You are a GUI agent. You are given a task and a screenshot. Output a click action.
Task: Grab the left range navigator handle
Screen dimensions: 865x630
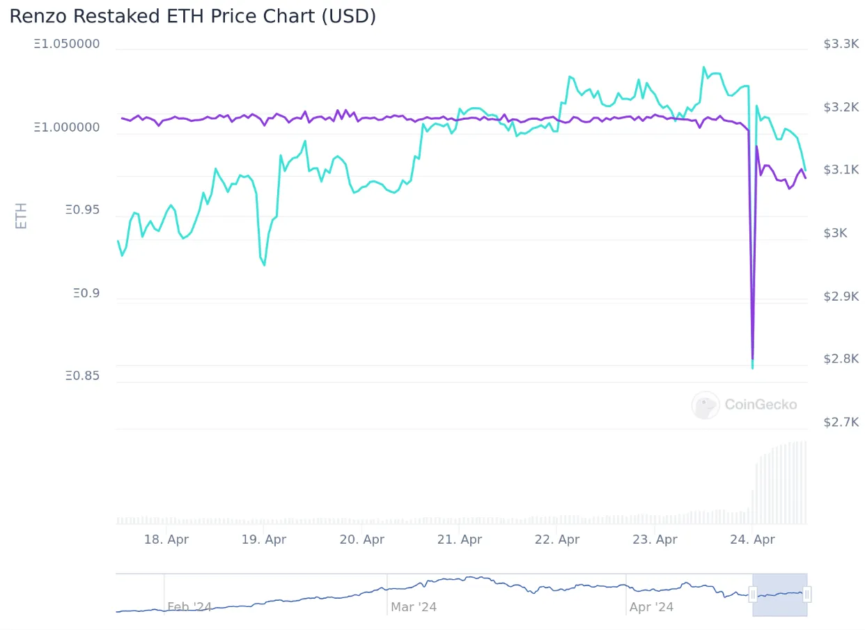click(x=753, y=594)
